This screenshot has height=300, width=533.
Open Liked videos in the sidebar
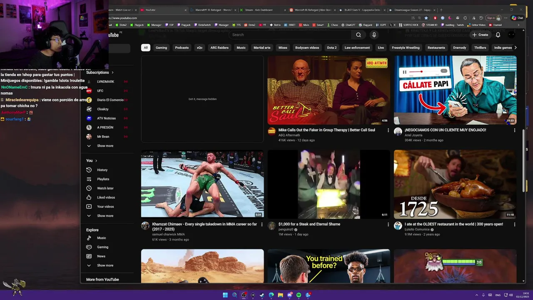tap(106, 197)
